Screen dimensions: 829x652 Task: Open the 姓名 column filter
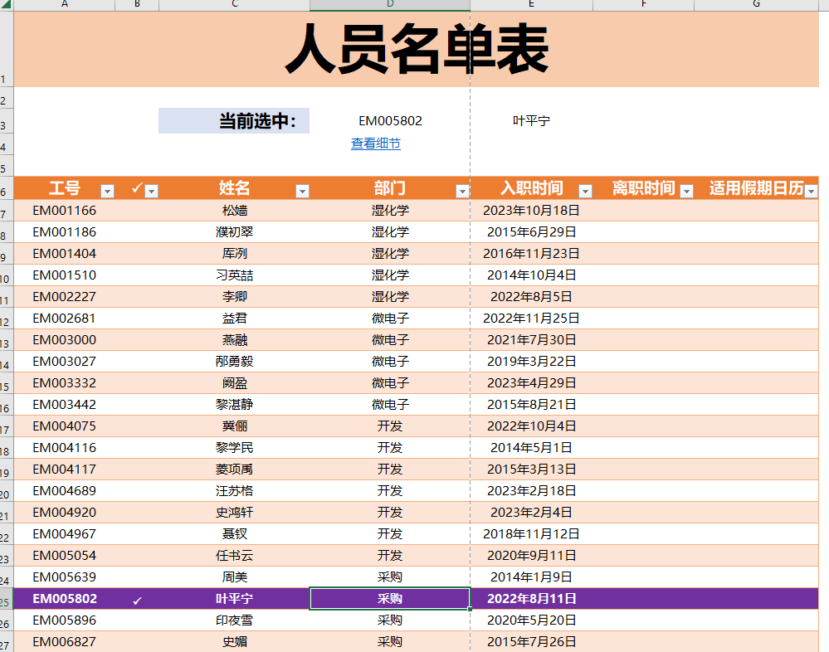click(303, 190)
